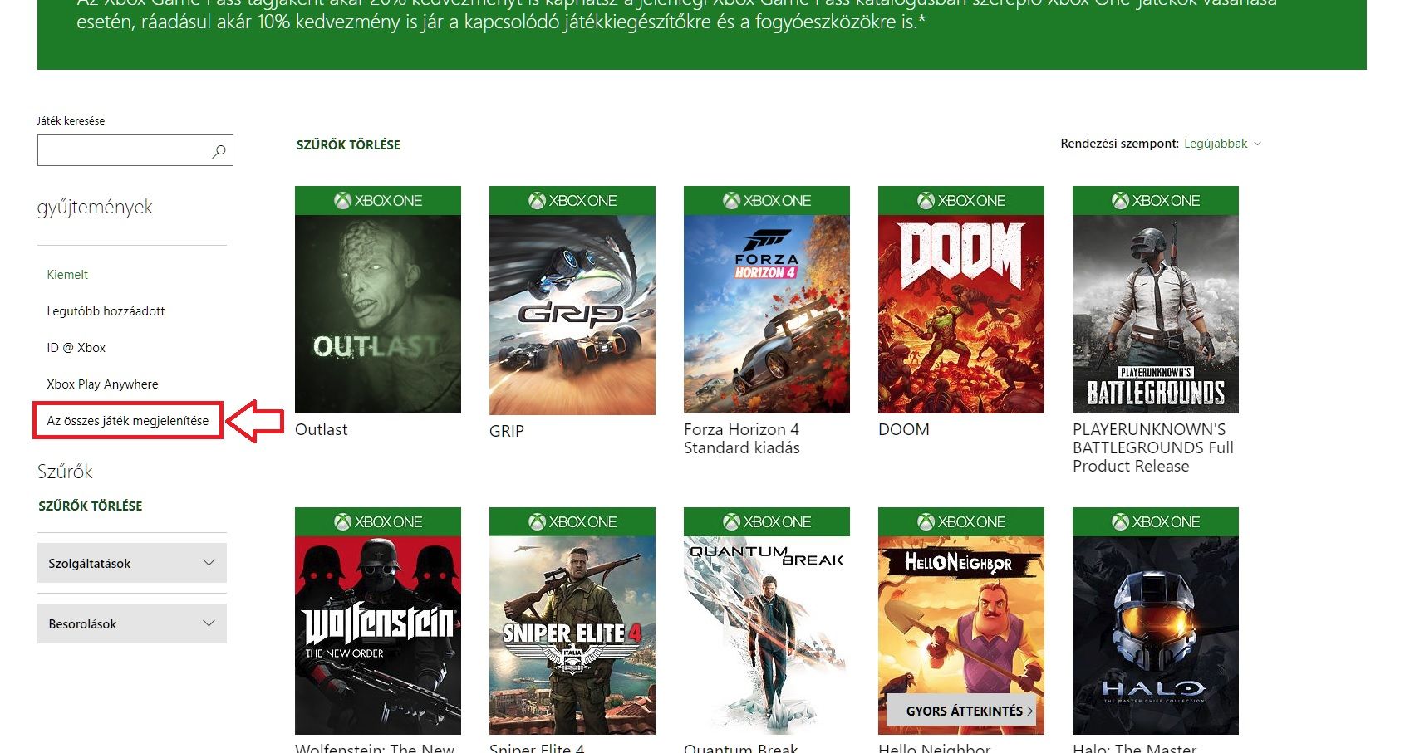Open the ID @ Xbox collection
The height and width of the screenshot is (753, 1405).
click(x=76, y=348)
